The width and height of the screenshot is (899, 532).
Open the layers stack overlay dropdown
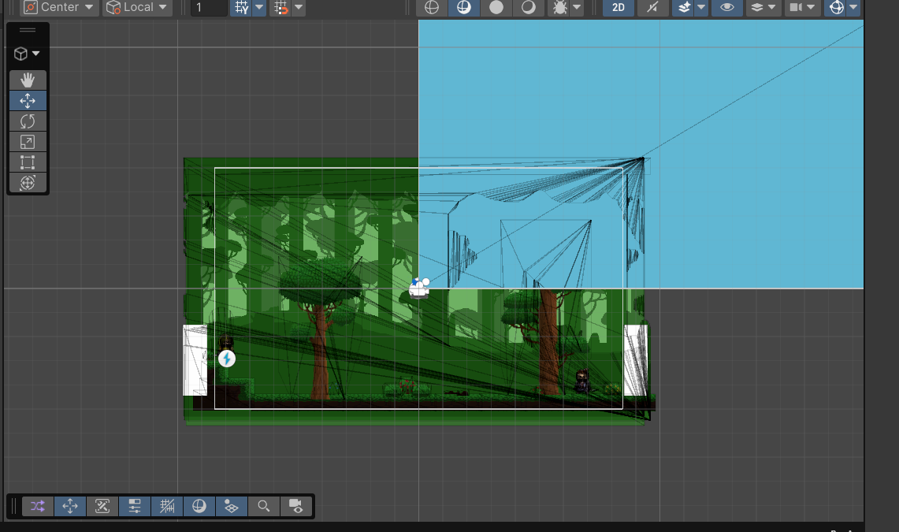[x=763, y=7]
